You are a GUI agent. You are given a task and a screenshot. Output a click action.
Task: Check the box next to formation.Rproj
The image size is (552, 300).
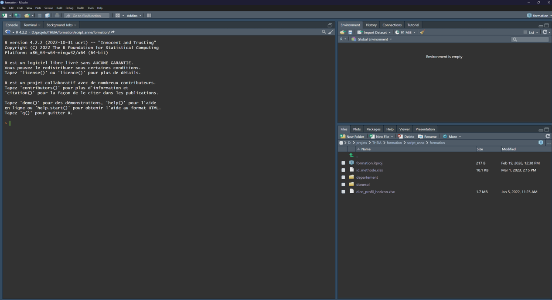pos(343,163)
